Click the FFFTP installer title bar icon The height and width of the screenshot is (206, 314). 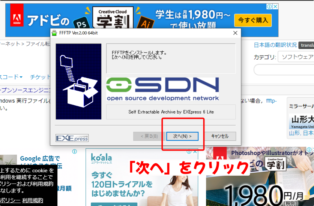click(54, 33)
